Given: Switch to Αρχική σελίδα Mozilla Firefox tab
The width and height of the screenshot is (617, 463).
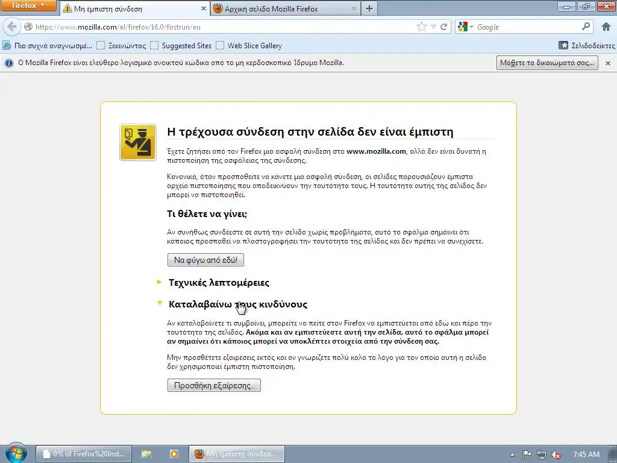Looking at the screenshot, I should (286, 8).
